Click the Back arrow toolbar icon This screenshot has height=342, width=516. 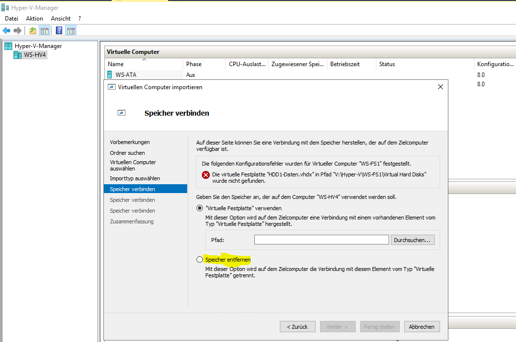point(6,30)
